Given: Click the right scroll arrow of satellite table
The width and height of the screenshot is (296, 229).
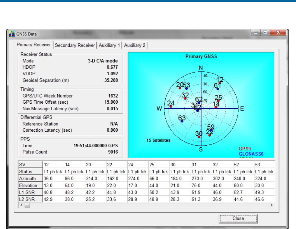Looking at the screenshot, I should [272, 205].
